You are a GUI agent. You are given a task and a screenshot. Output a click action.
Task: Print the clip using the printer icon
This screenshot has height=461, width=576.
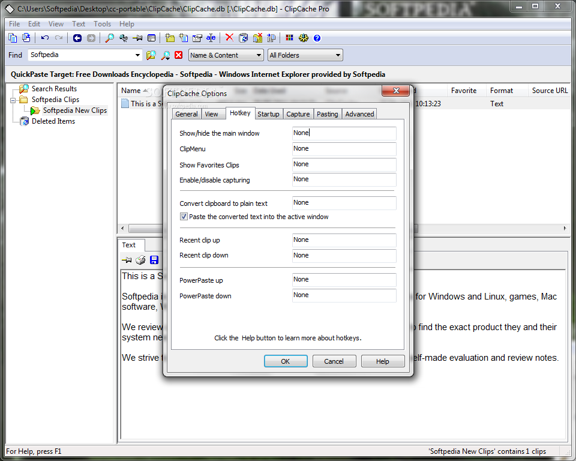(140, 260)
